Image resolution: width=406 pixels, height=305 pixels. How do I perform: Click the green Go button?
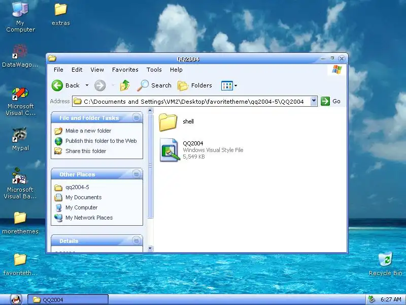pos(331,101)
